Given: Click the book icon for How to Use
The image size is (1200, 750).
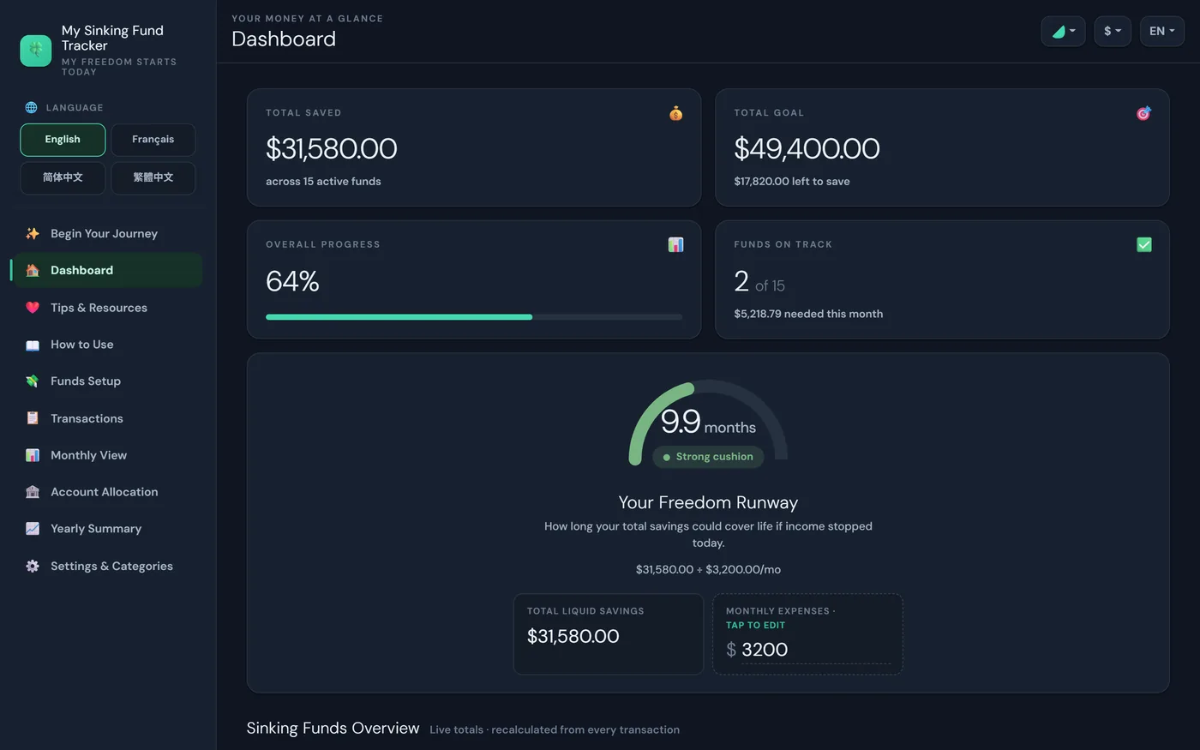Looking at the screenshot, I should 33,345.
